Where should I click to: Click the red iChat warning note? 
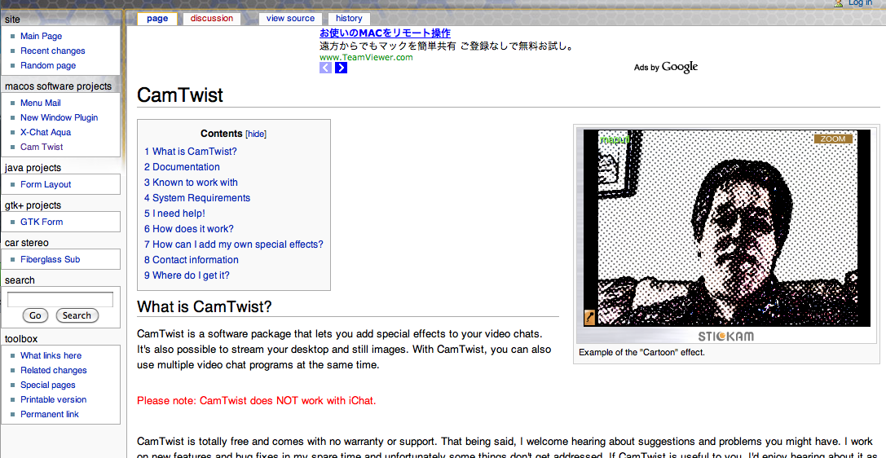point(257,401)
